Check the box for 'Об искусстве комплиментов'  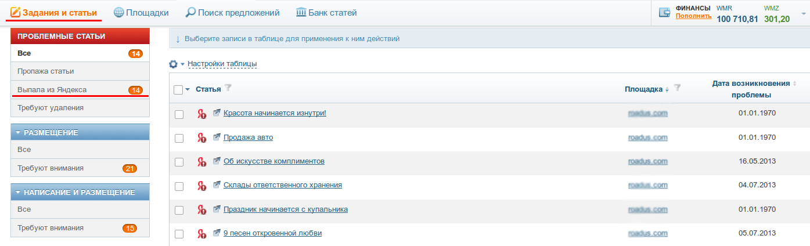[x=179, y=162]
